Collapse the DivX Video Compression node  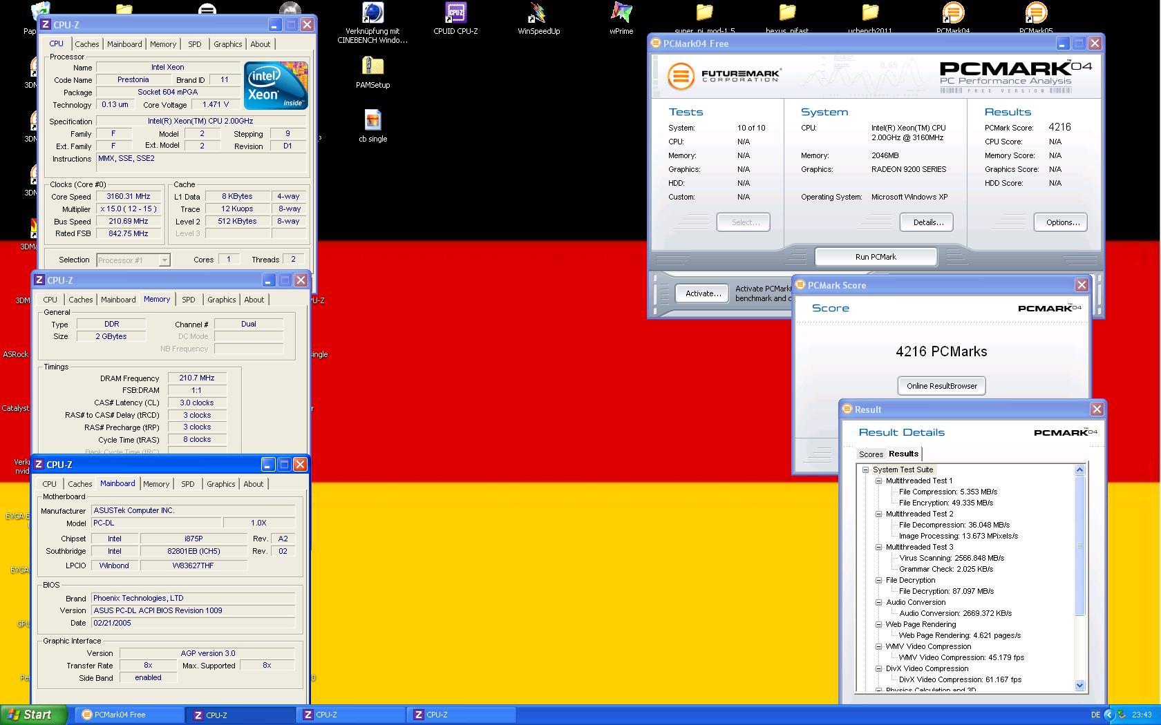coord(878,668)
